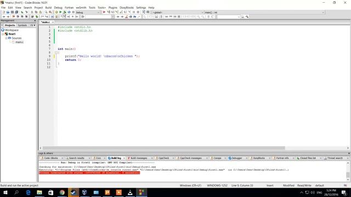Open the Thread search tab
This screenshot has height=197, width=351.
tap(335, 158)
